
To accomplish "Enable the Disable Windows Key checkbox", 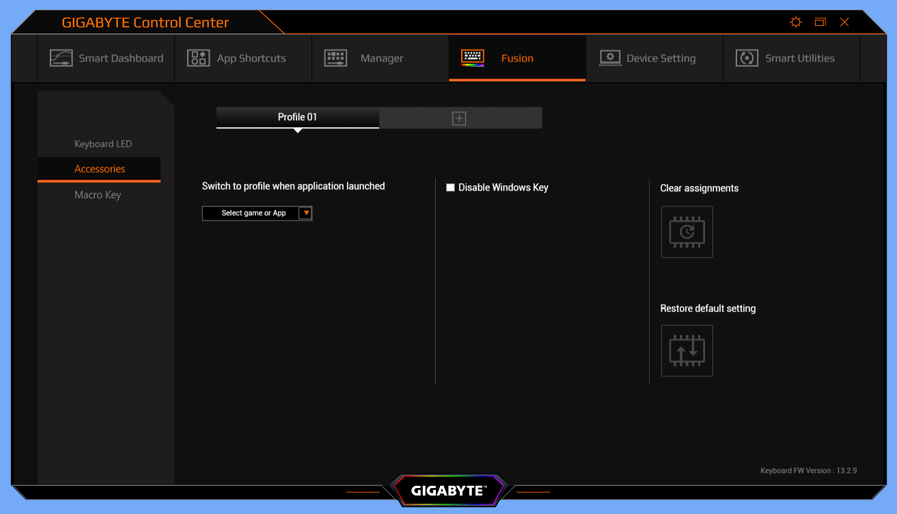I will [450, 187].
